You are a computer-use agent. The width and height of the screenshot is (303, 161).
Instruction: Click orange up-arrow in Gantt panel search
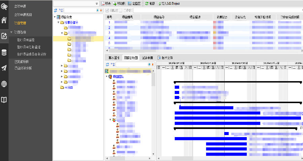click(153, 64)
